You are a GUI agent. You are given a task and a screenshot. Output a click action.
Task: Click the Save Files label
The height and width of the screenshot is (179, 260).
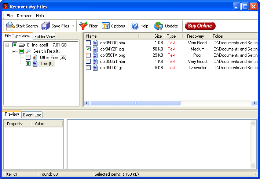coord(60,26)
